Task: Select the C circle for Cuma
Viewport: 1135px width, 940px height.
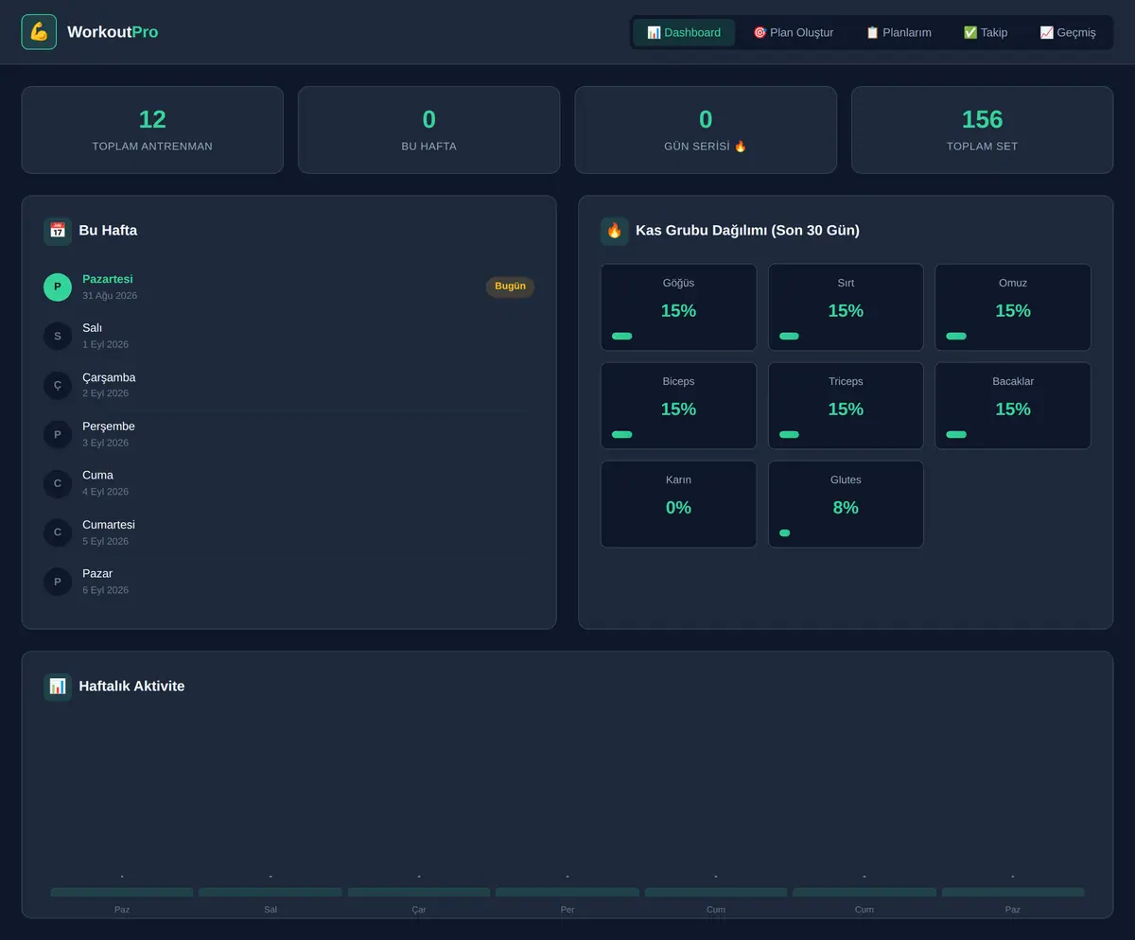Action: tap(58, 483)
